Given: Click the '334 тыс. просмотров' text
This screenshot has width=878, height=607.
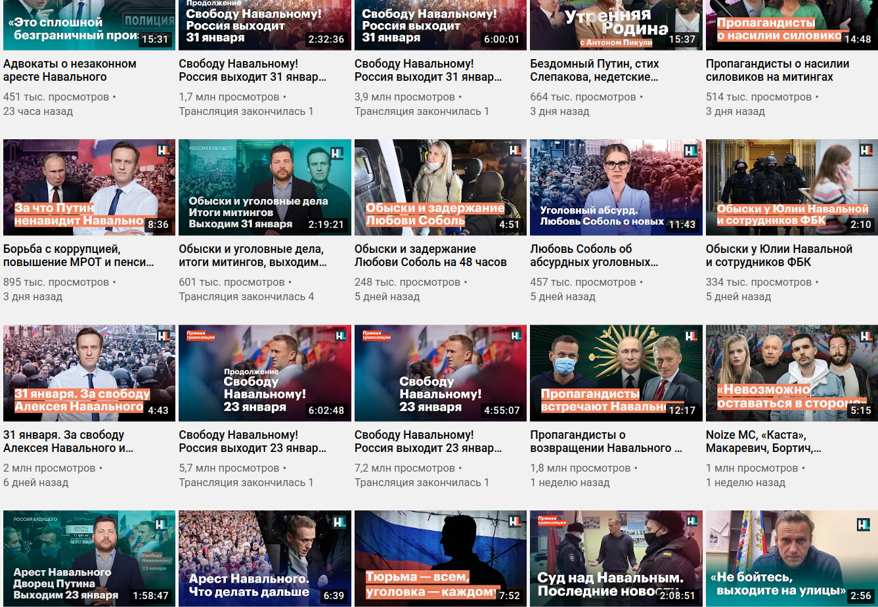Looking at the screenshot, I should coord(758,282).
